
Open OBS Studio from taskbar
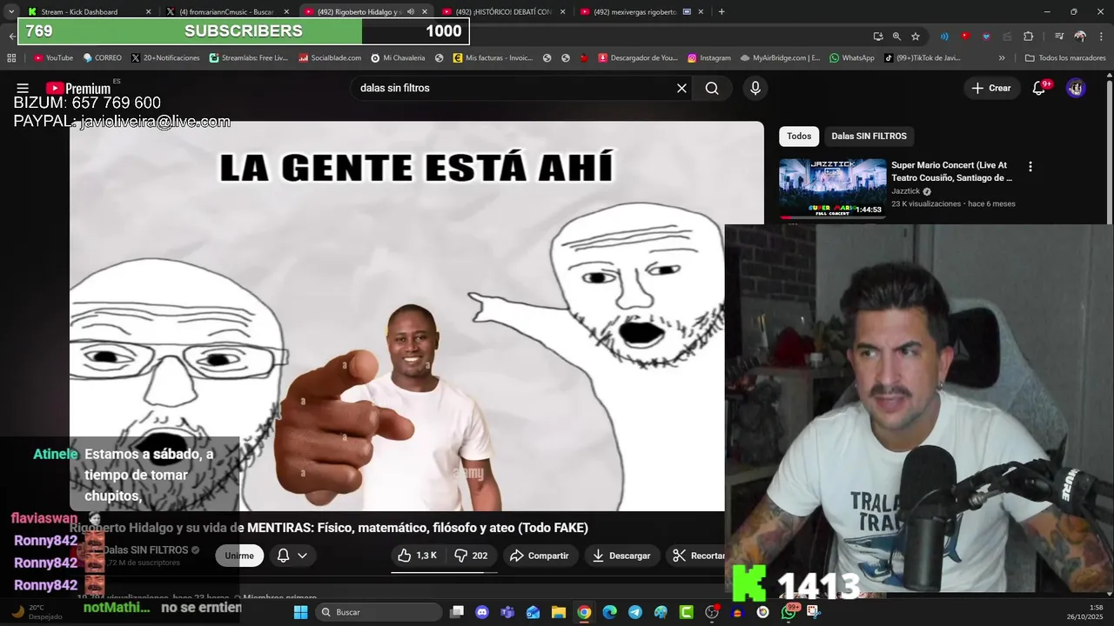(x=711, y=612)
